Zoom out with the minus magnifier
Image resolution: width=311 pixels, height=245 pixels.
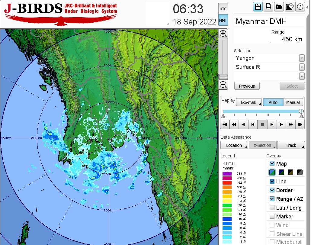(223, 85)
